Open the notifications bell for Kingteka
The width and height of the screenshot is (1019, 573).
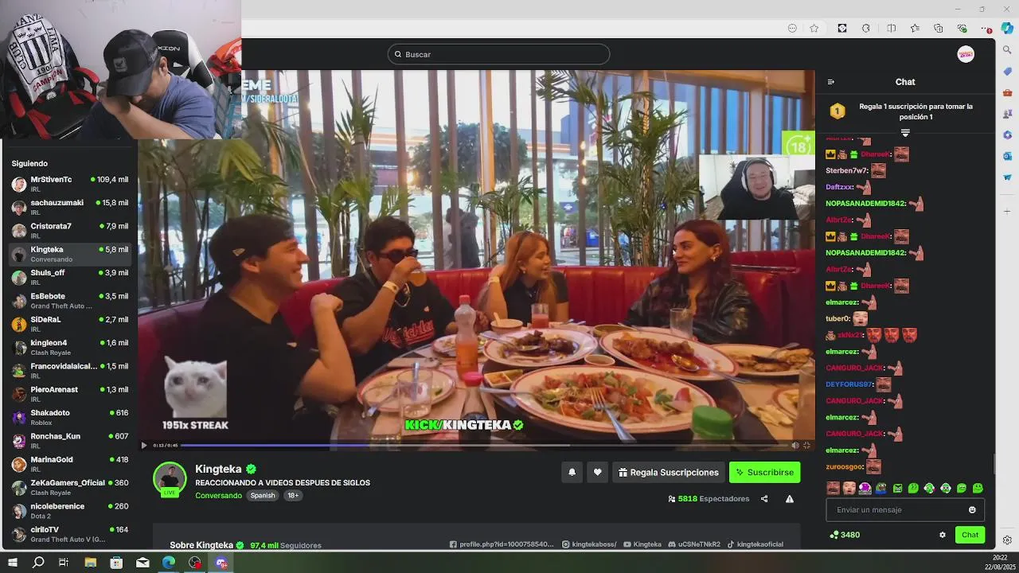pos(572,472)
